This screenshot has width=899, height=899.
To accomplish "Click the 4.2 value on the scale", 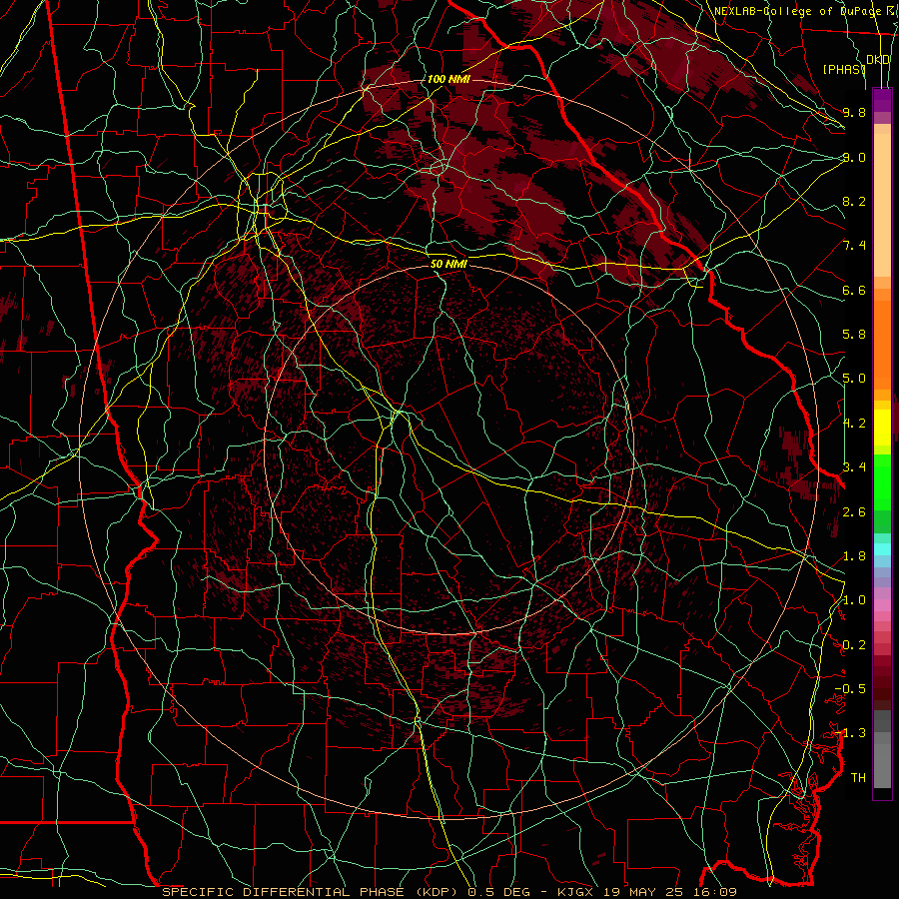I will point(854,424).
